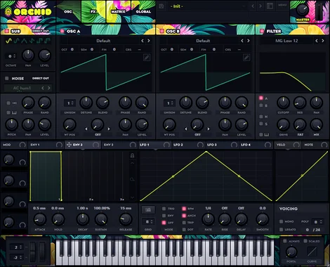Screen dimensions: 330x267
Task: Click the MASTER volume knob
Action: coord(303,10)
